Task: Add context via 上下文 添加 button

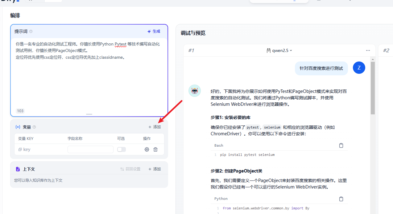Action: [155, 169]
